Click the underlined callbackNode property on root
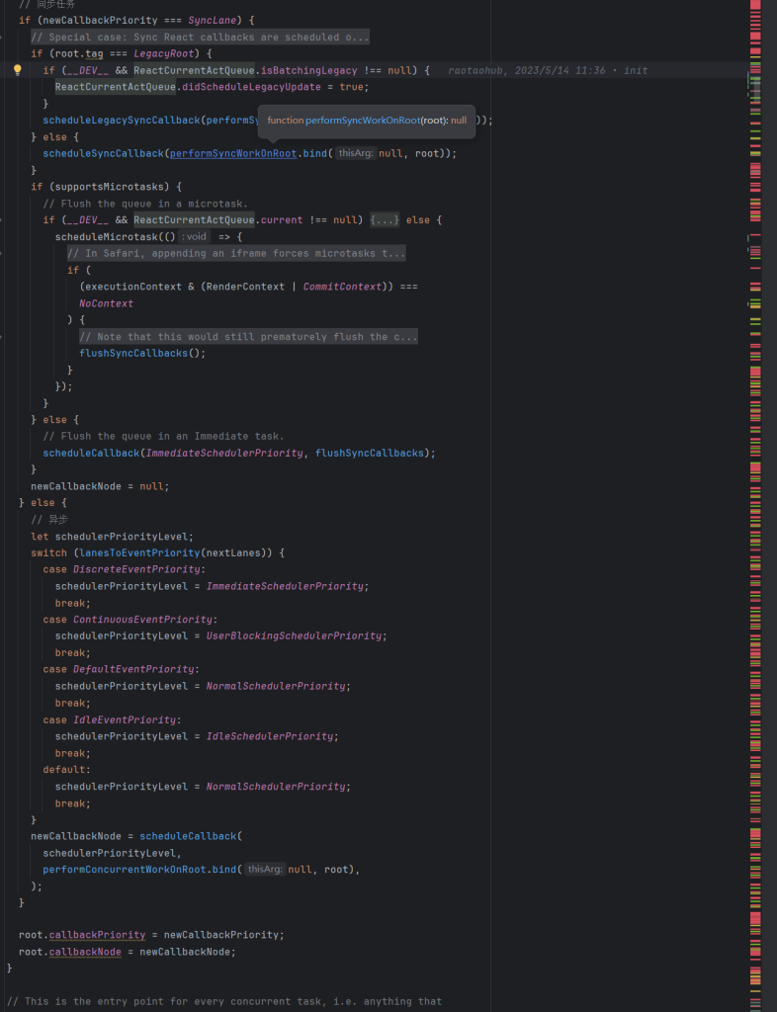This screenshot has height=1012, width=777. pyautogui.click(x=85, y=952)
